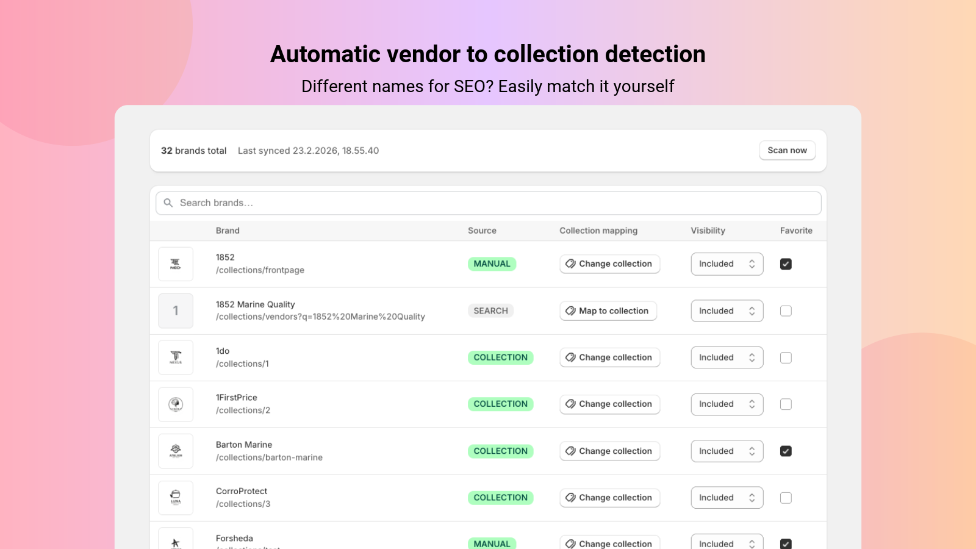
Task: Click the 1852 Marine Quality brand name
Action: coord(255,304)
